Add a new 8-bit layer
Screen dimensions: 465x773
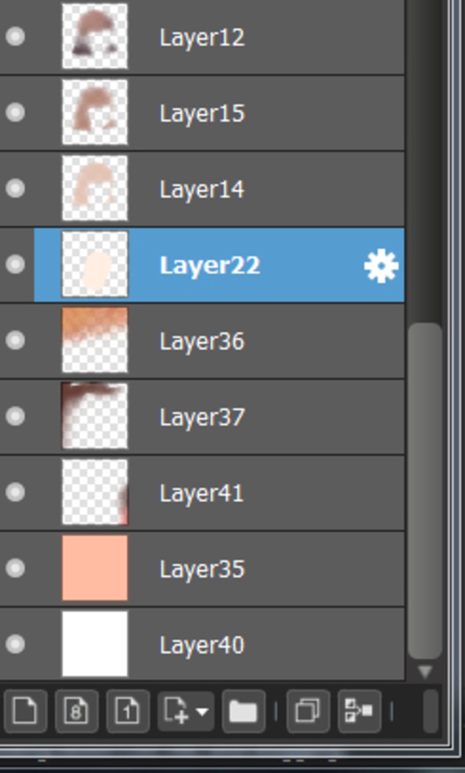point(76,711)
